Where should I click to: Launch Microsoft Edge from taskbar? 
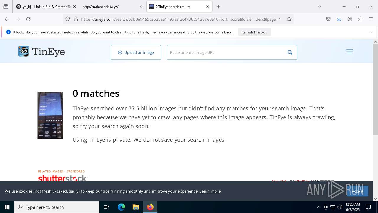pos(121,207)
